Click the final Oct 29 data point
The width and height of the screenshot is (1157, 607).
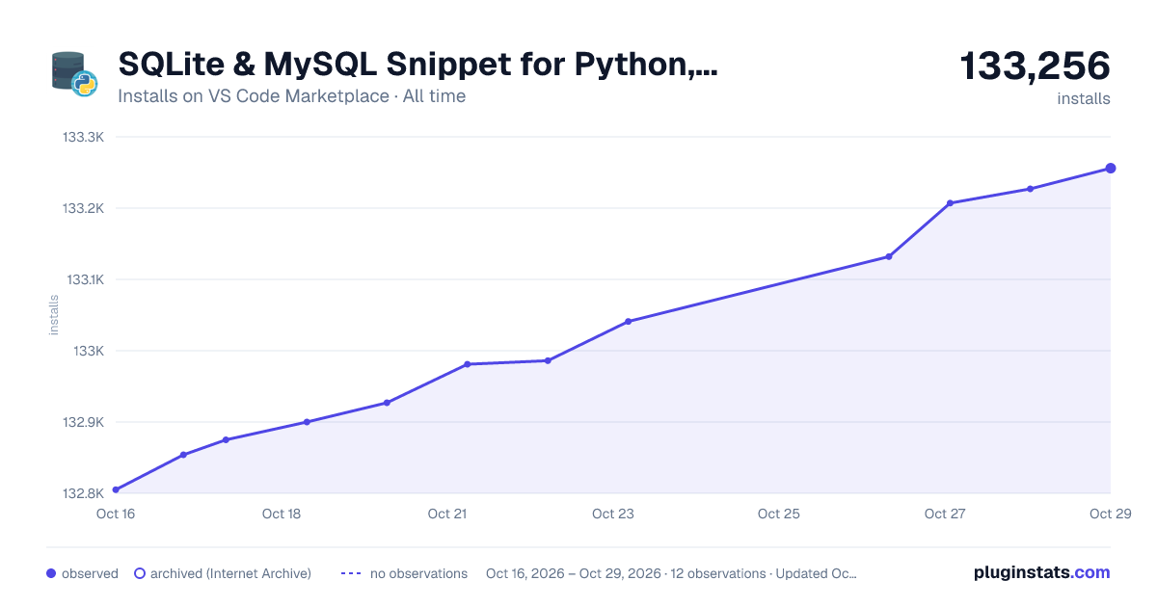click(1111, 169)
